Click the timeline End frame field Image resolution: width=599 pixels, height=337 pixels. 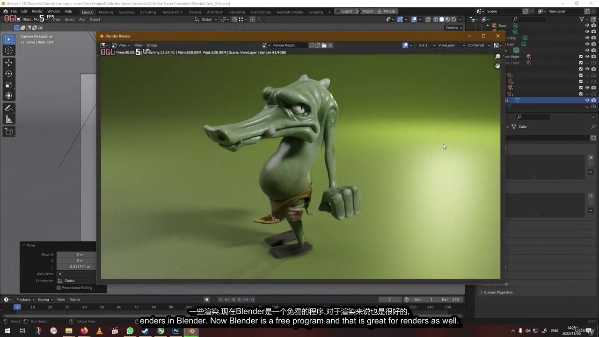point(450,300)
